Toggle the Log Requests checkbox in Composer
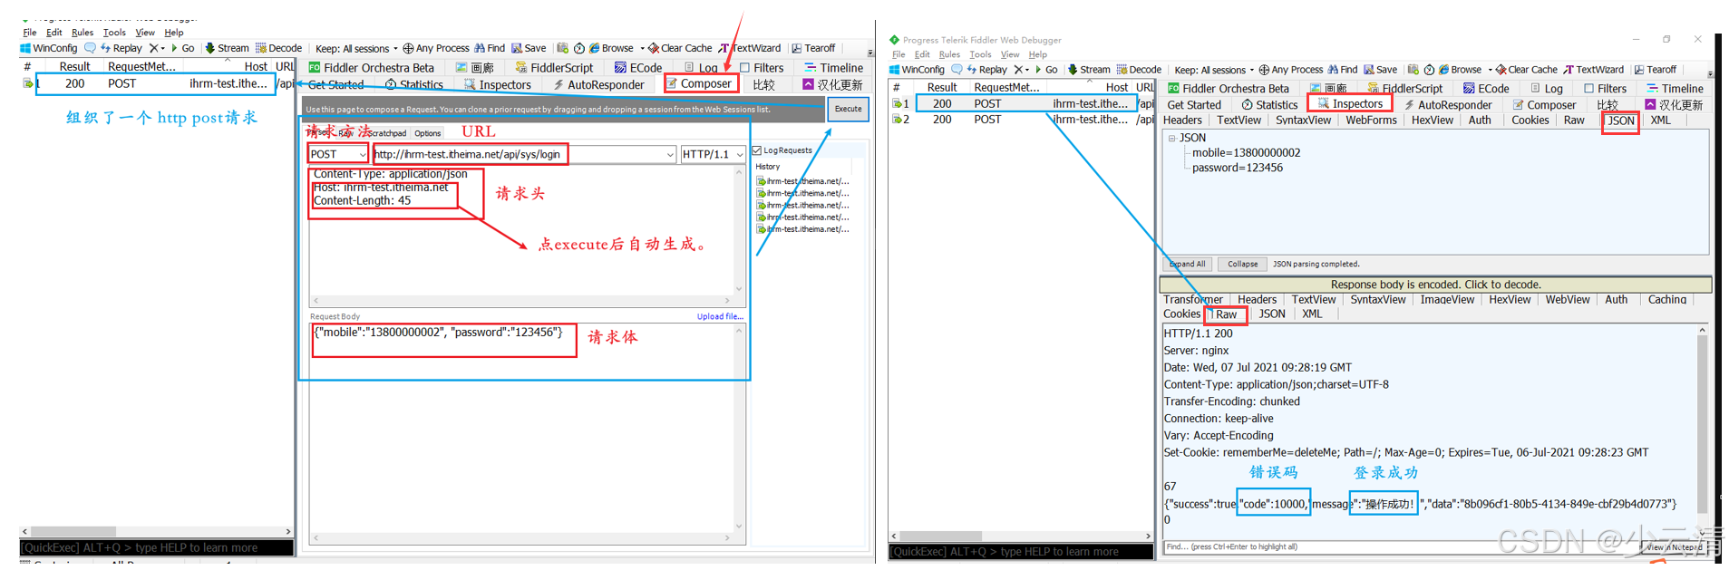This screenshot has height=570, width=1729. tap(757, 150)
